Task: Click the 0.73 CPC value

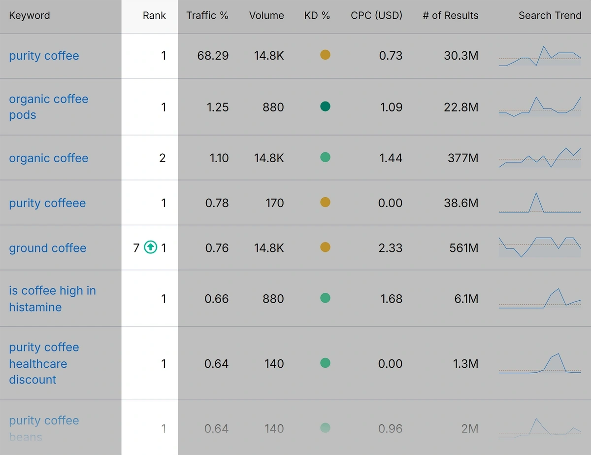Action: [x=391, y=56]
